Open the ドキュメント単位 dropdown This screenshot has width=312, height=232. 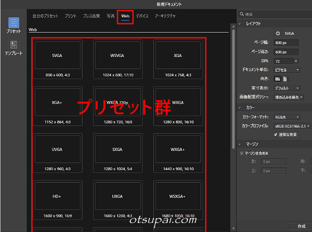click(x=287, y=70)
